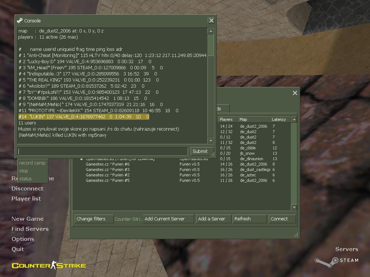This screenshot has width=370, height=277.
Task: Select Options in the main menu
Action: pyautogui.click(x=23, y=239)
